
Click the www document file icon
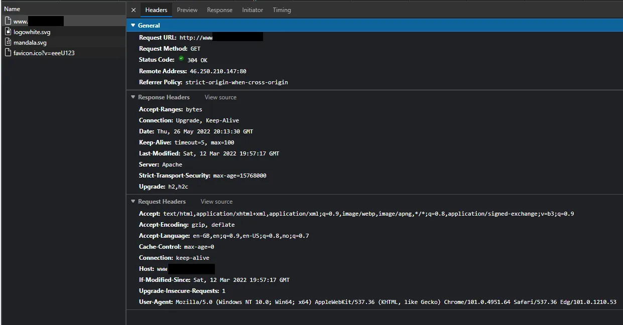pyautogui.click(x=8, y=21)
